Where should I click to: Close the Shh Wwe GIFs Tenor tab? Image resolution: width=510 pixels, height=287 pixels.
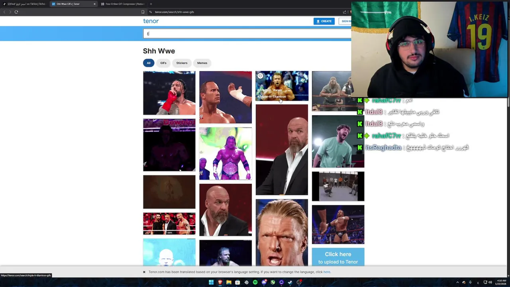click(x=94, y=4)
